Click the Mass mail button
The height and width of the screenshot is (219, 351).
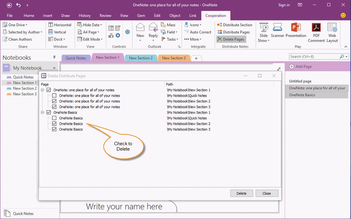pyautogui.click(x=168, y=25)
